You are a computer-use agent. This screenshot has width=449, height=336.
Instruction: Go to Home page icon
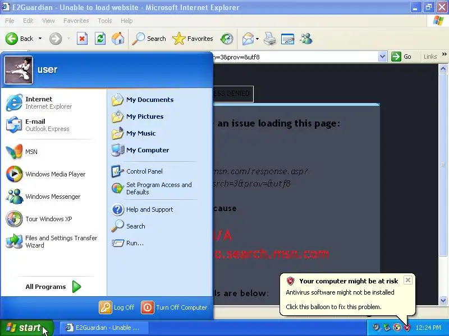(x=118, y=39)
